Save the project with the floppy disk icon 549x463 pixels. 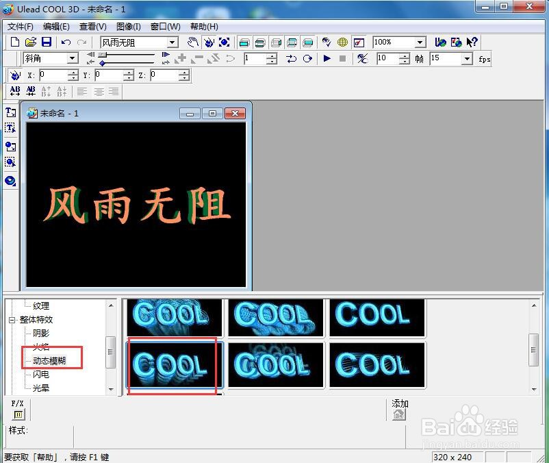pyautogui.click(x=47, y=42)
